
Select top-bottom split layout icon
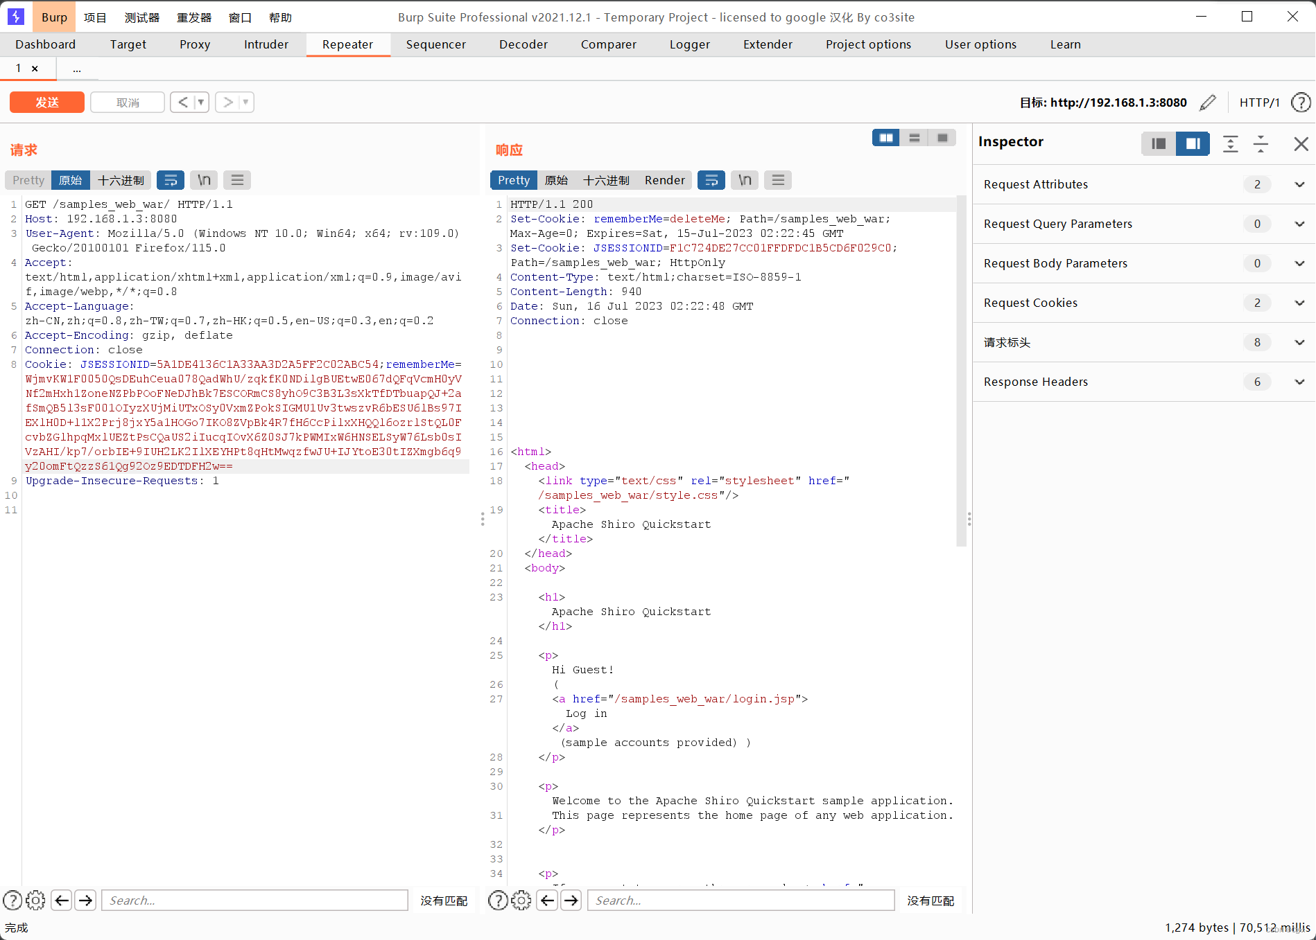915,138
